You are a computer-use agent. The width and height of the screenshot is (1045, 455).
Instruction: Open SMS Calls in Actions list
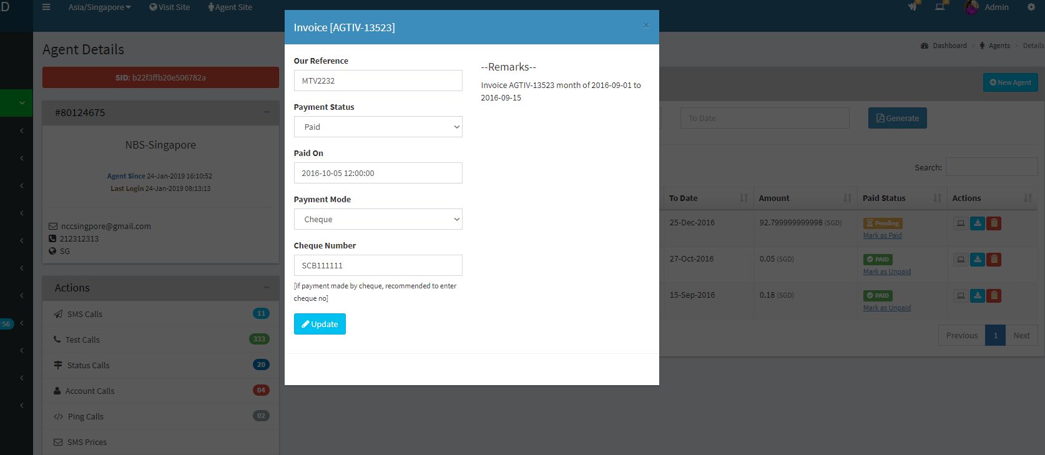[x=85, y=314]
